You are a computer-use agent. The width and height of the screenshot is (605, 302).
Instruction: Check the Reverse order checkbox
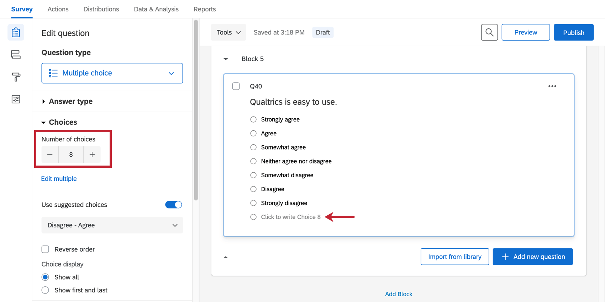click(45, 249)
